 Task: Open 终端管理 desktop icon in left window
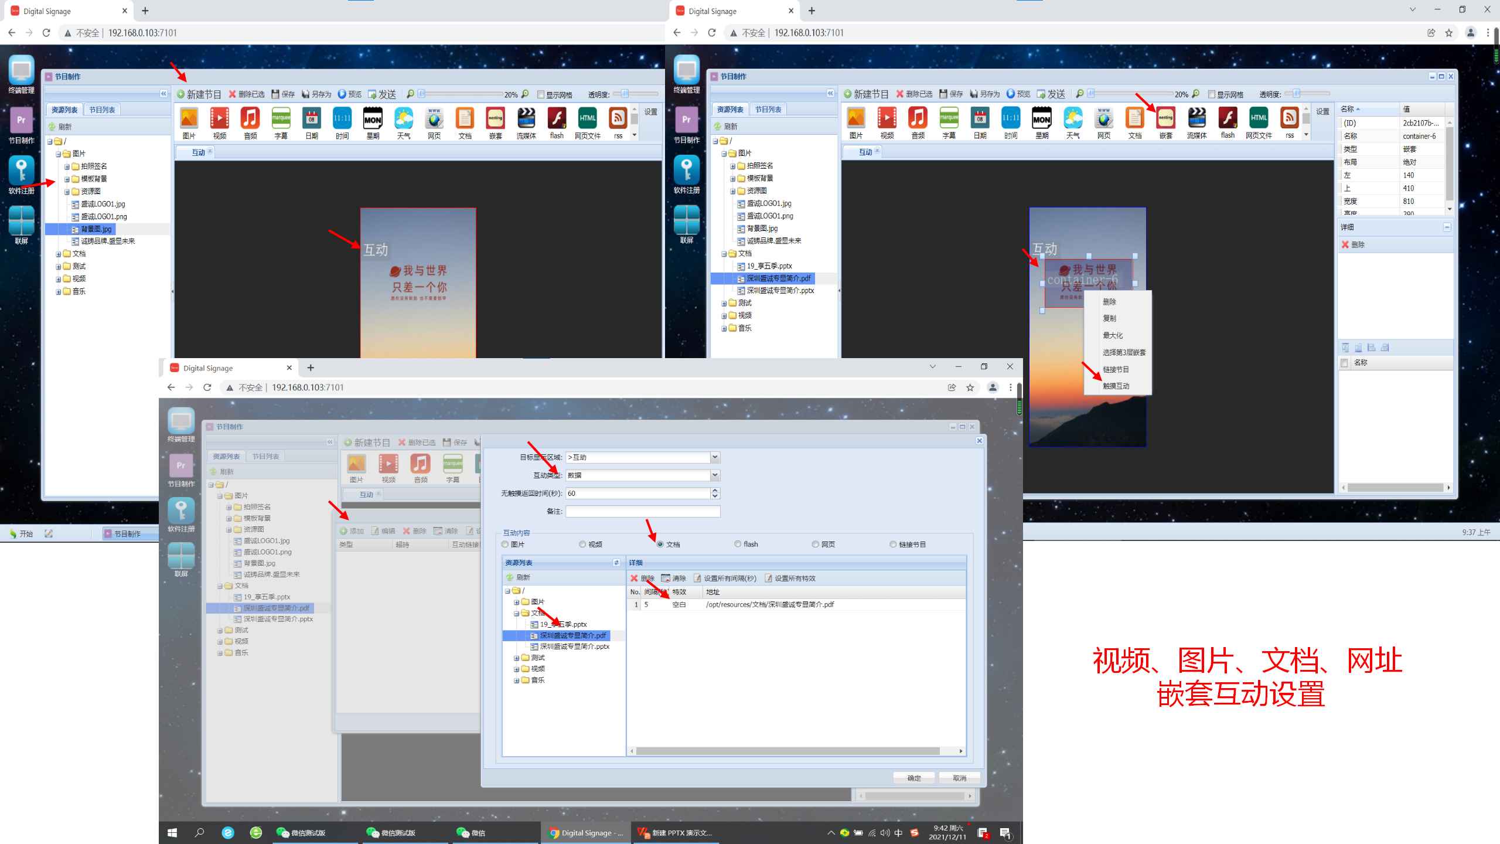point(21,72)
